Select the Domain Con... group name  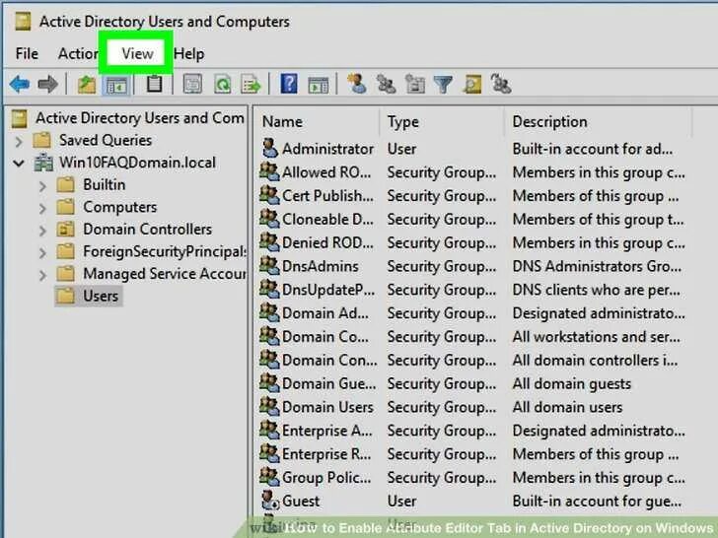(x=329, y=360)
